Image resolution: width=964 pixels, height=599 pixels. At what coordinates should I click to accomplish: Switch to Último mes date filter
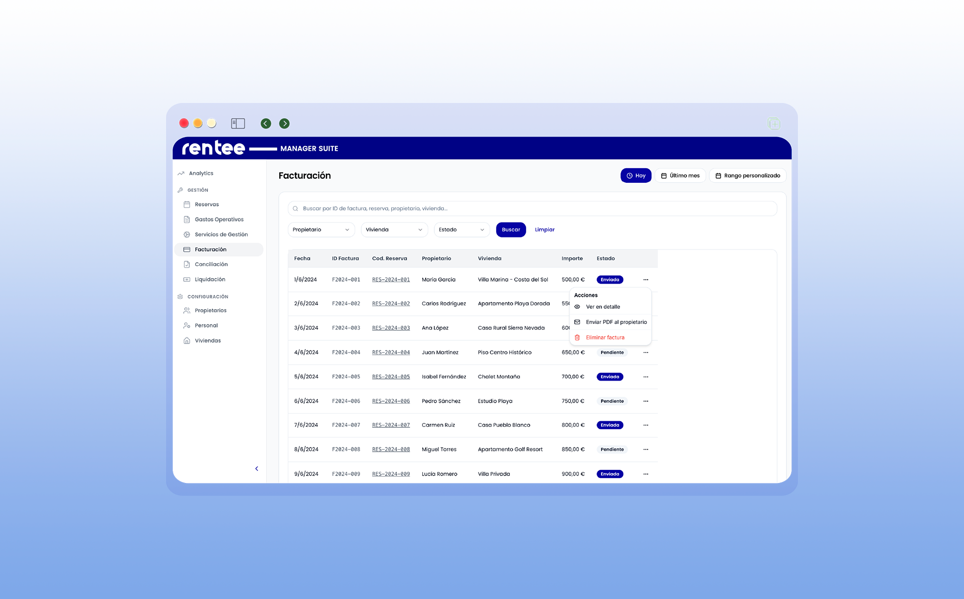680,176
